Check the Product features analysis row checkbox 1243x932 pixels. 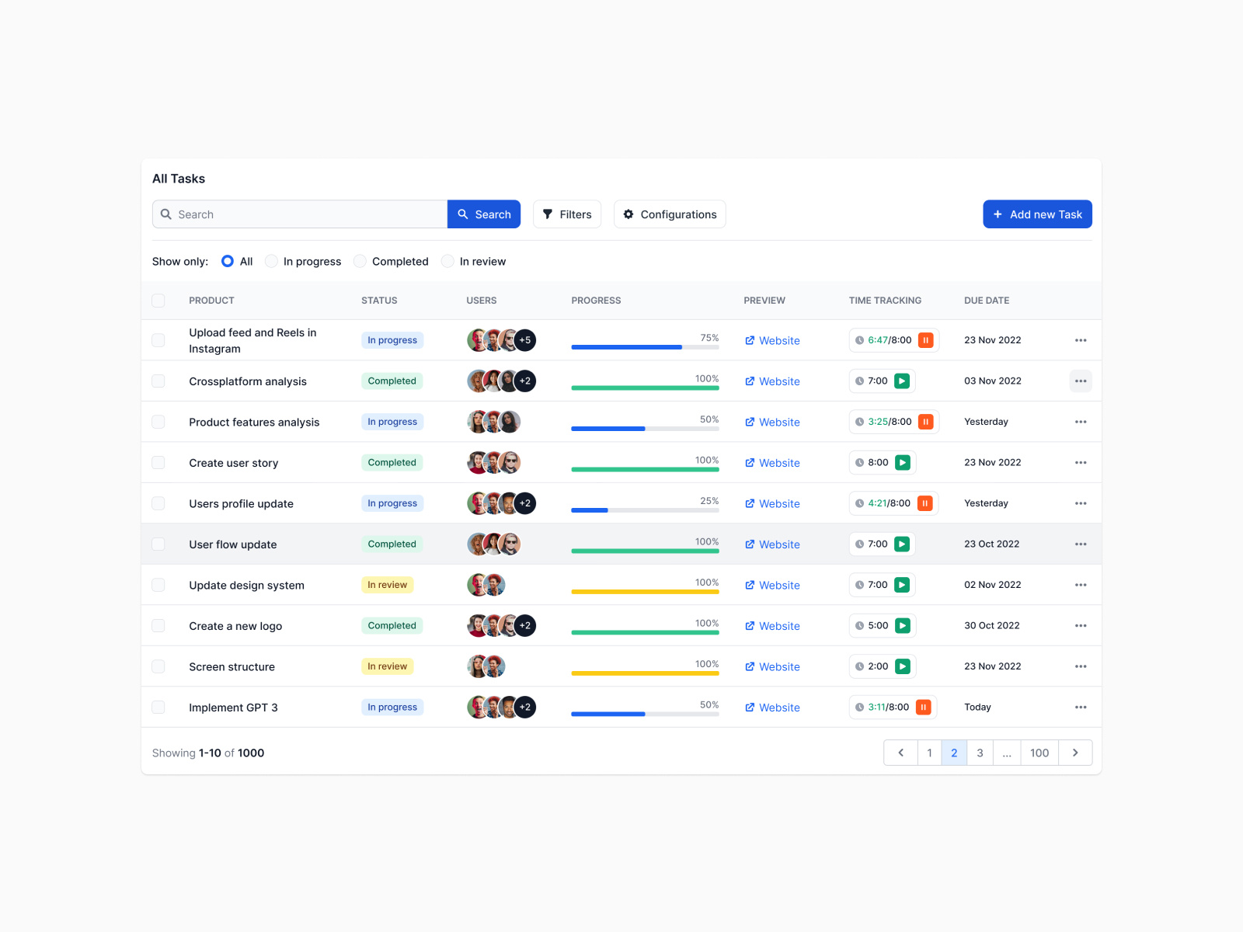point(158,422)
